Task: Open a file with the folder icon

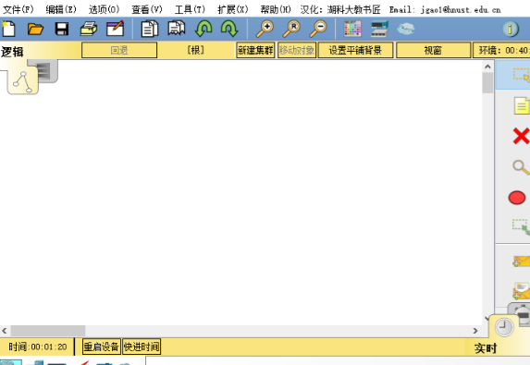Action: coord(35,29)
